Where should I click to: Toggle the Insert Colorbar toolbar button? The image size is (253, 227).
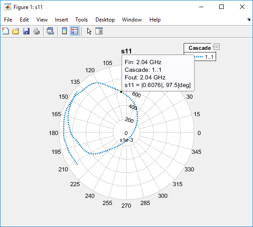64,31
